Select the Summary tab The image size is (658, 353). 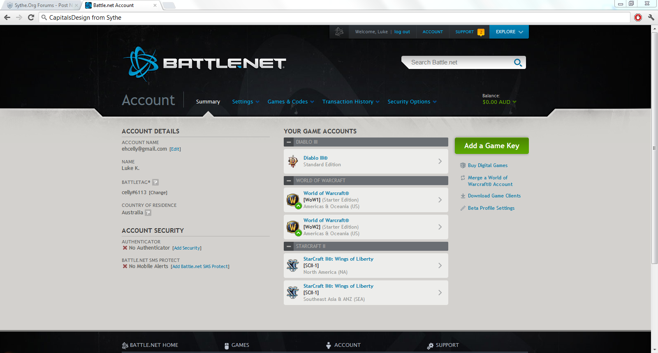208,102
